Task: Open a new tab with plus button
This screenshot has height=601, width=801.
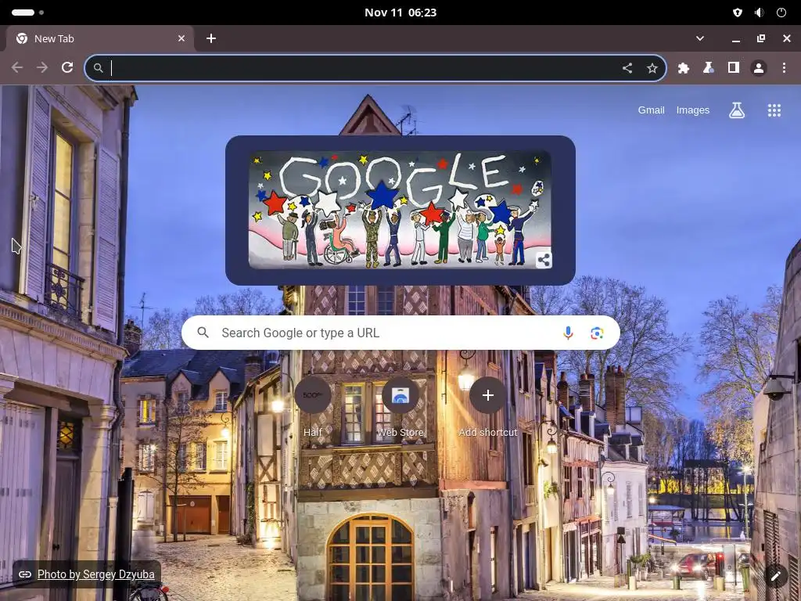Action: [x=211, y=38]
